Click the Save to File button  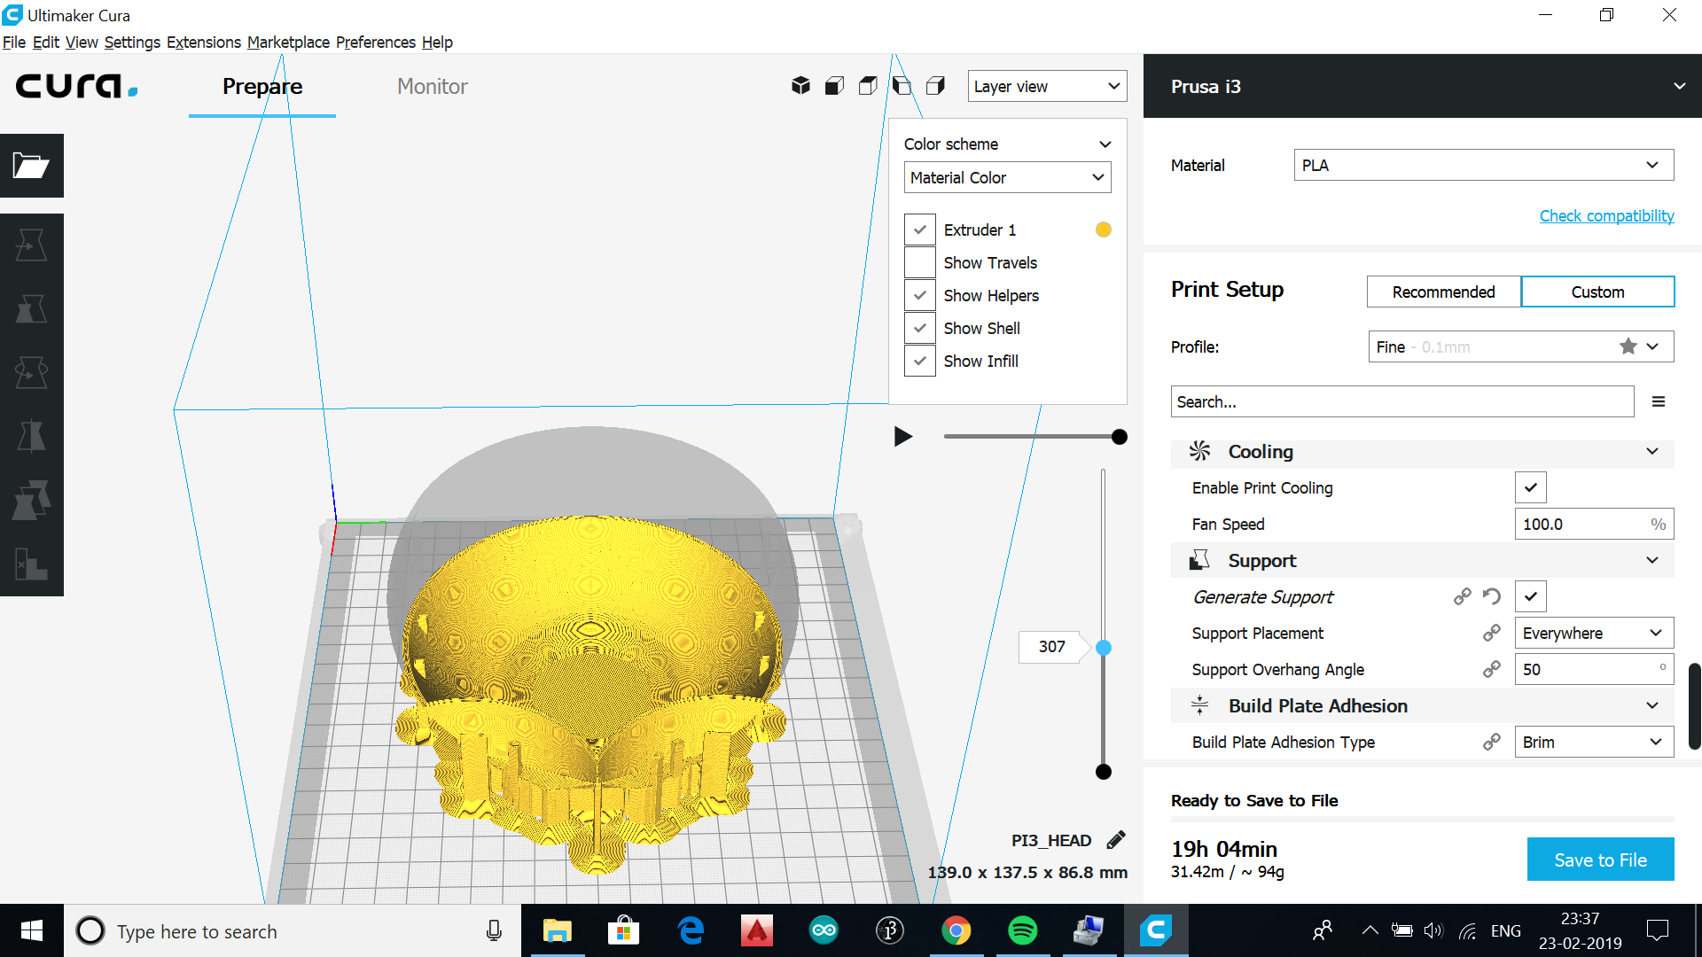1600,860
